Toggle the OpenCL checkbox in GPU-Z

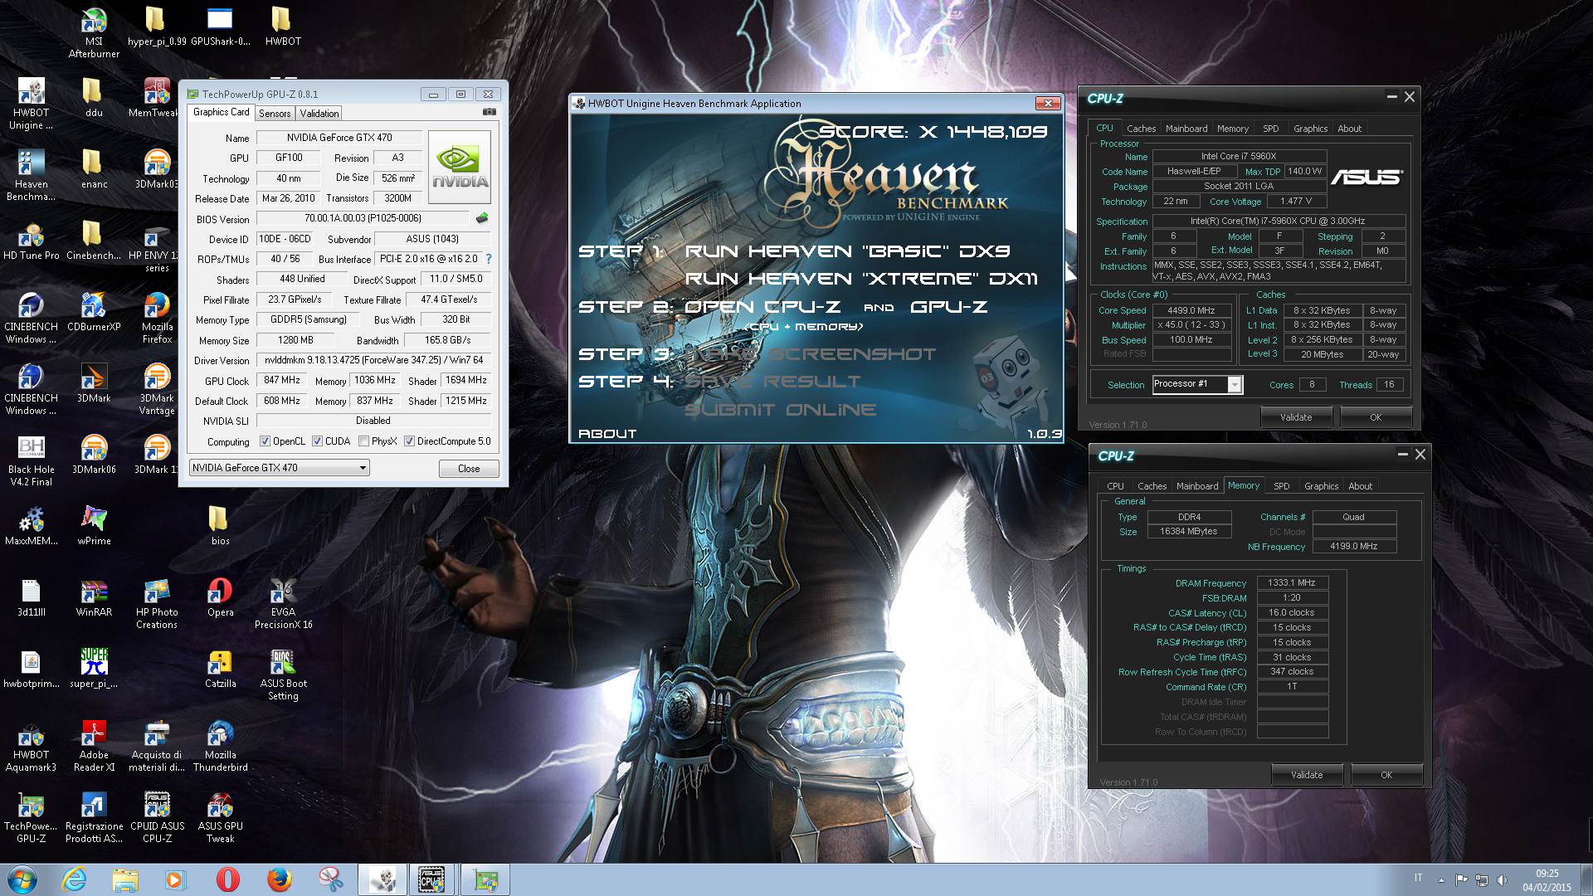coord(265,441)
